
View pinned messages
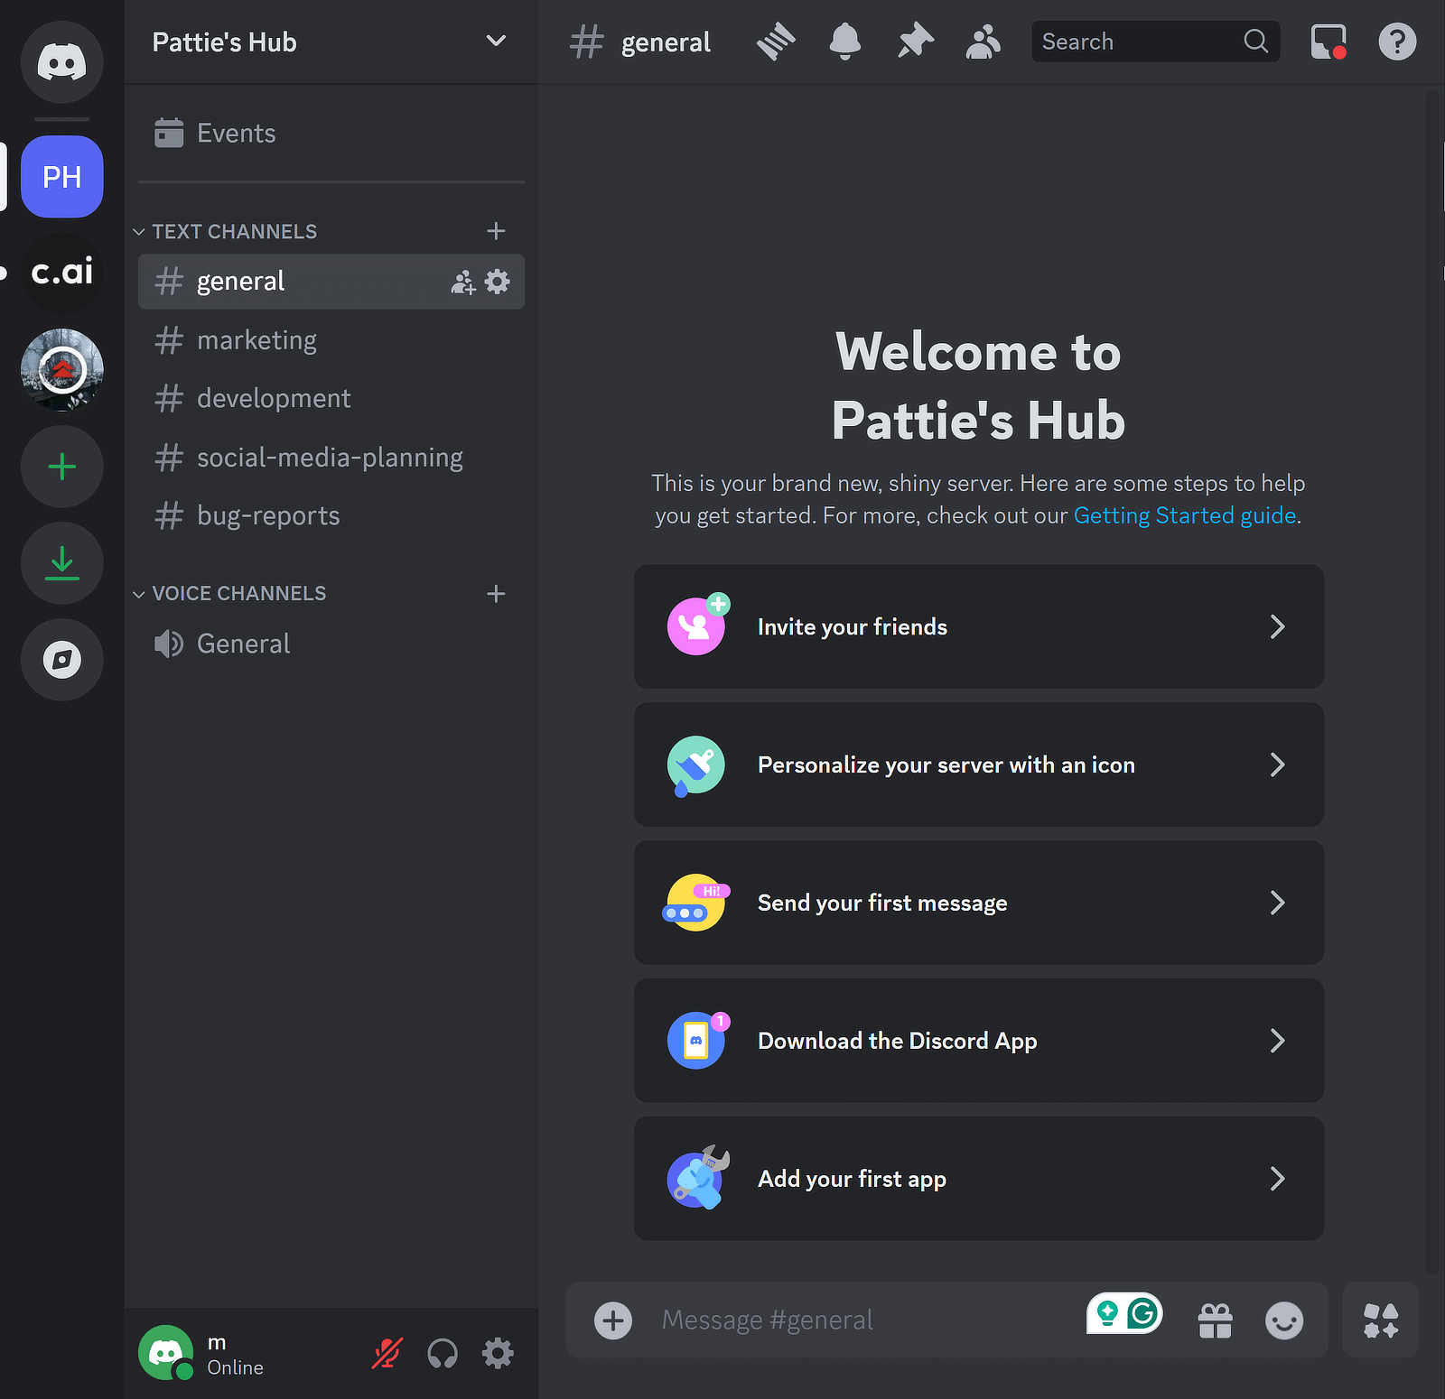point(914,41)
